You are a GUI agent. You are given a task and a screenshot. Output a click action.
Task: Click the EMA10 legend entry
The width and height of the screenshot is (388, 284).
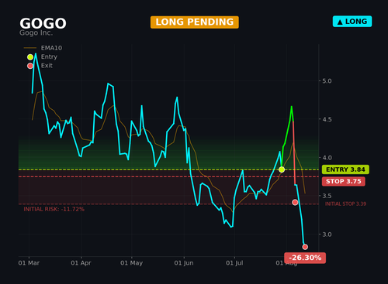(43, 48)
